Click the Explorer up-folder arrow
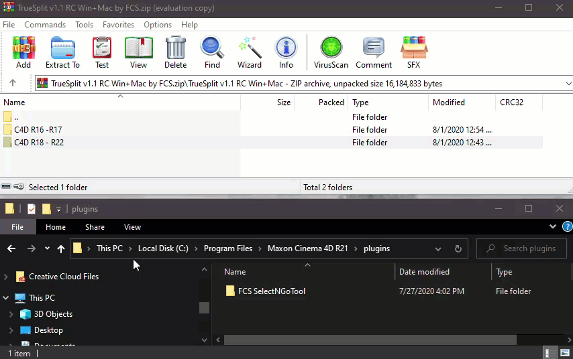573x359 pixels. click(61, 248)
